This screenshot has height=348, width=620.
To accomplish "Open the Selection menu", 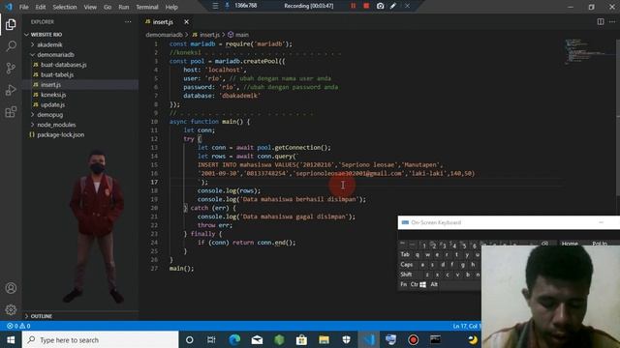I will coord(65,7).
